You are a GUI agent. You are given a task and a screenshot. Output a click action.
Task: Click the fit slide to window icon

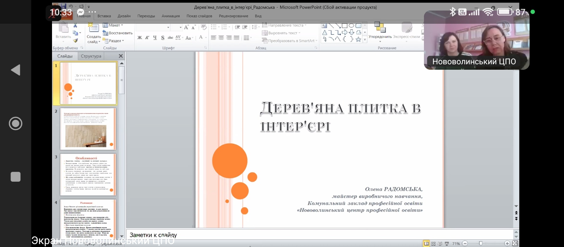[x=515, y=243]
